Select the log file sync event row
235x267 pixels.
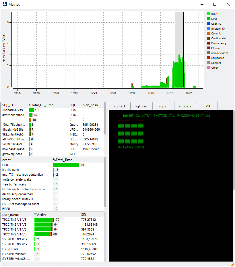click(11, 170)
